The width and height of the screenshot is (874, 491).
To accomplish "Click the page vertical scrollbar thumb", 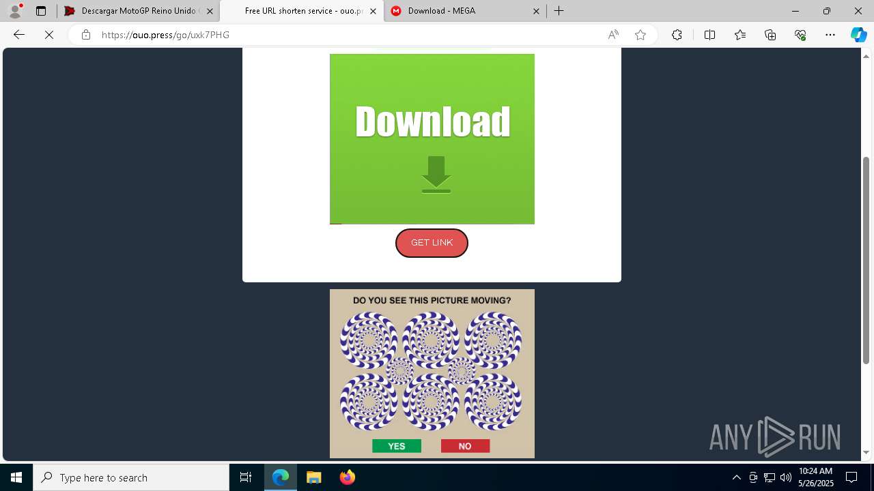I will [866, 260].
